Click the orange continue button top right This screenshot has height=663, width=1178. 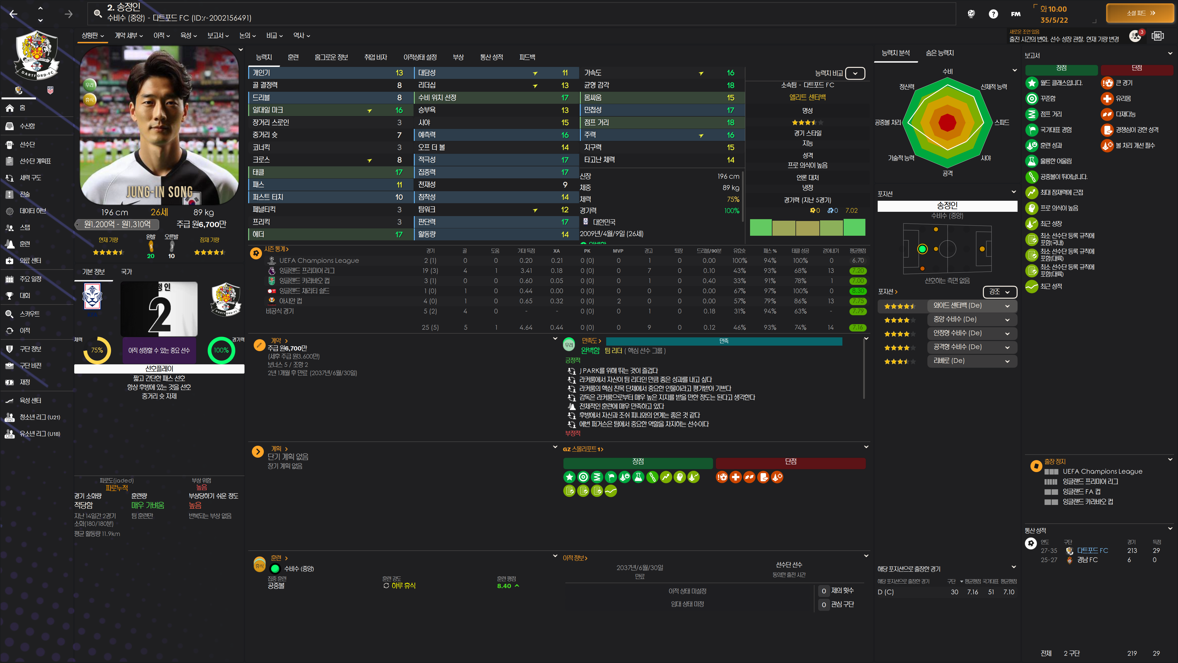point(1140,13)
